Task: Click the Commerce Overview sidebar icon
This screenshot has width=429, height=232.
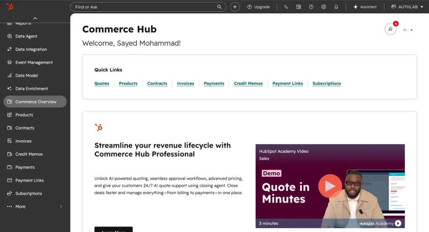Action: click(10, 101)
